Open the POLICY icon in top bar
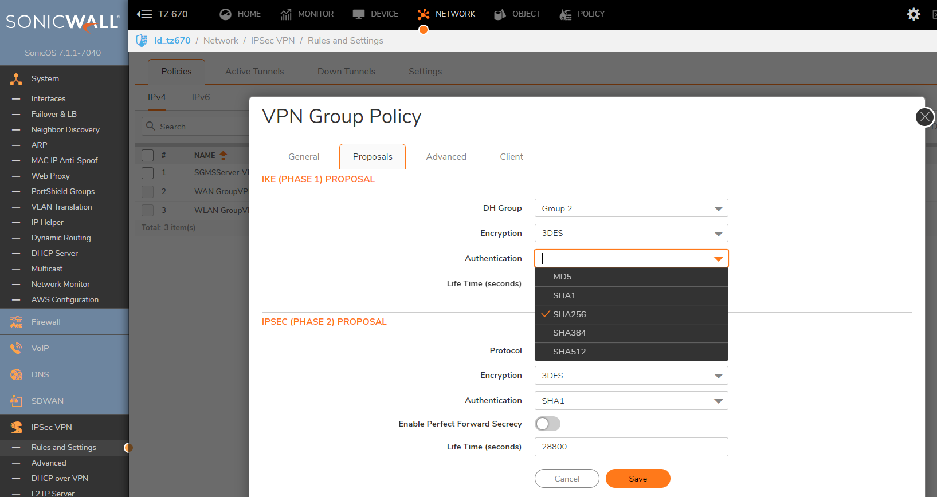 566,14
